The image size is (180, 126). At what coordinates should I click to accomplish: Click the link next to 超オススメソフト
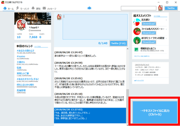point(160,16)
